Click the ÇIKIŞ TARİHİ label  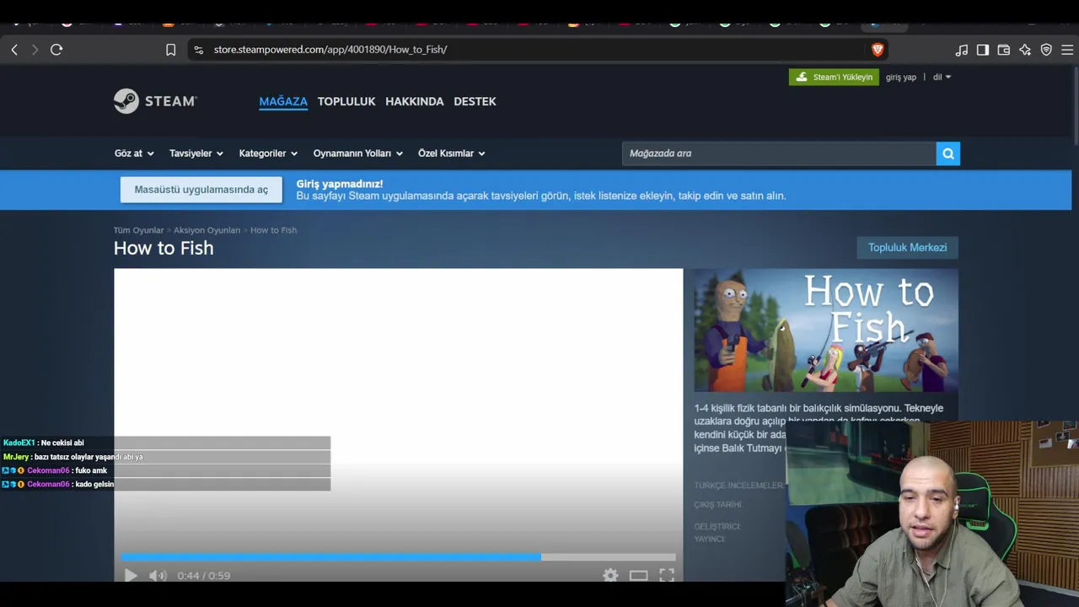(x=718, y=504)
